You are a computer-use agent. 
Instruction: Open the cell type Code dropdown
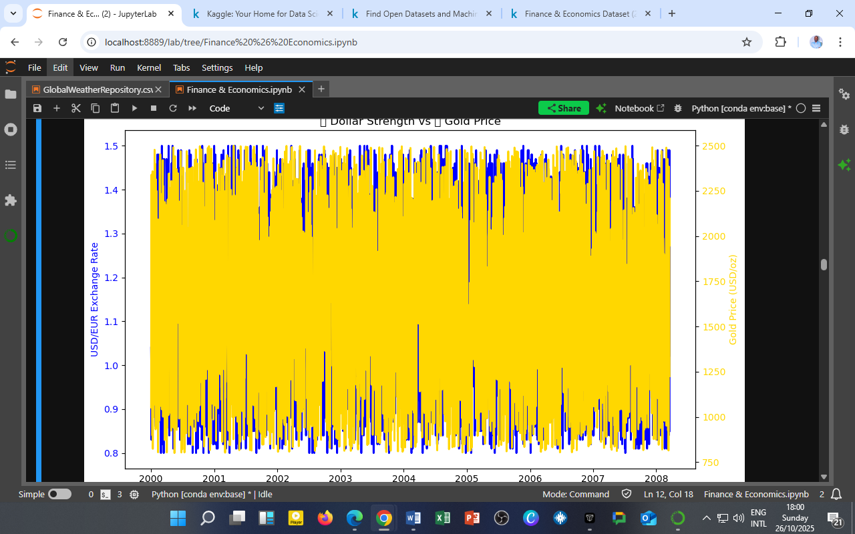click(236, 108)
